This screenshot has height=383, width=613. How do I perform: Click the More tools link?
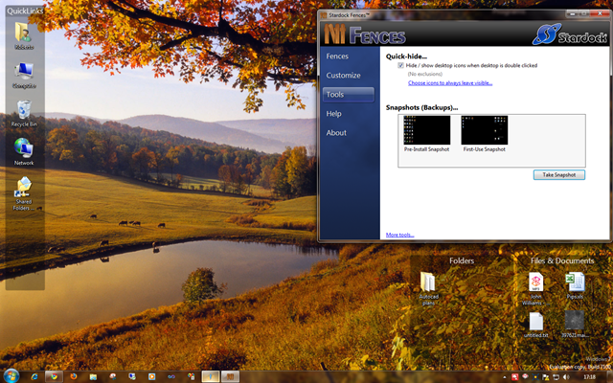[x=399, y=235]
